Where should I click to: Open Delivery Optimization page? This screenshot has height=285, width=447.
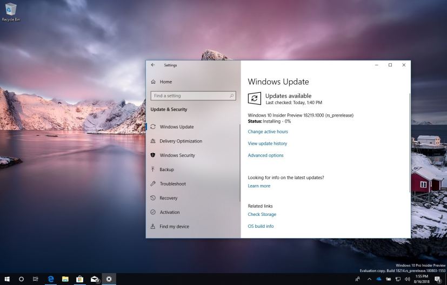(181, 141)
